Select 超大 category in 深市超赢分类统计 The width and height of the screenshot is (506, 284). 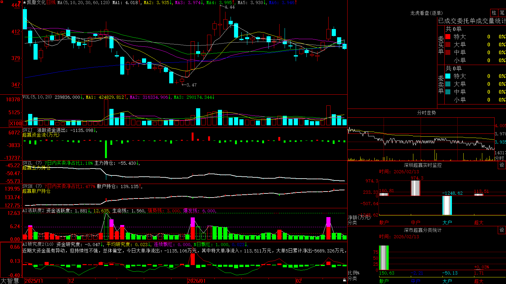pos(479,281)
